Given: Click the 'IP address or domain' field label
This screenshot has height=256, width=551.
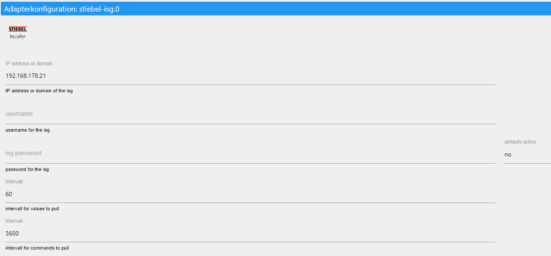Looking at the screenshot, I should coord(29,64).
